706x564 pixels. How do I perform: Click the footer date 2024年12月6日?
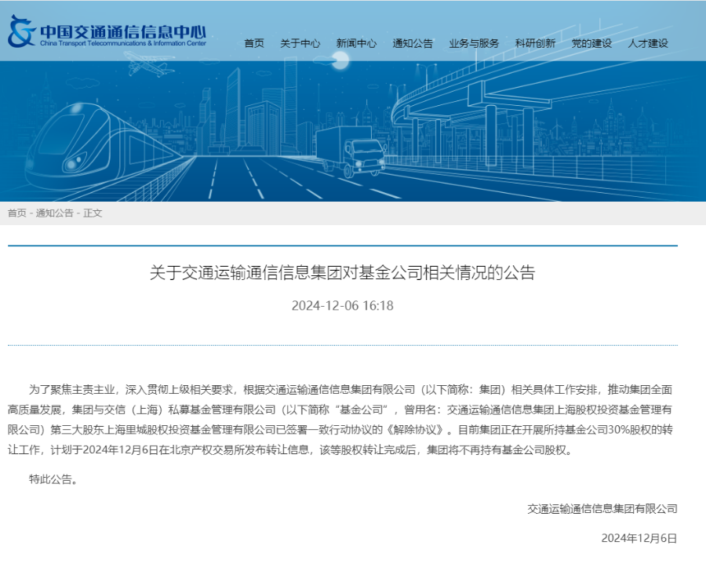(x=639, y=538)
